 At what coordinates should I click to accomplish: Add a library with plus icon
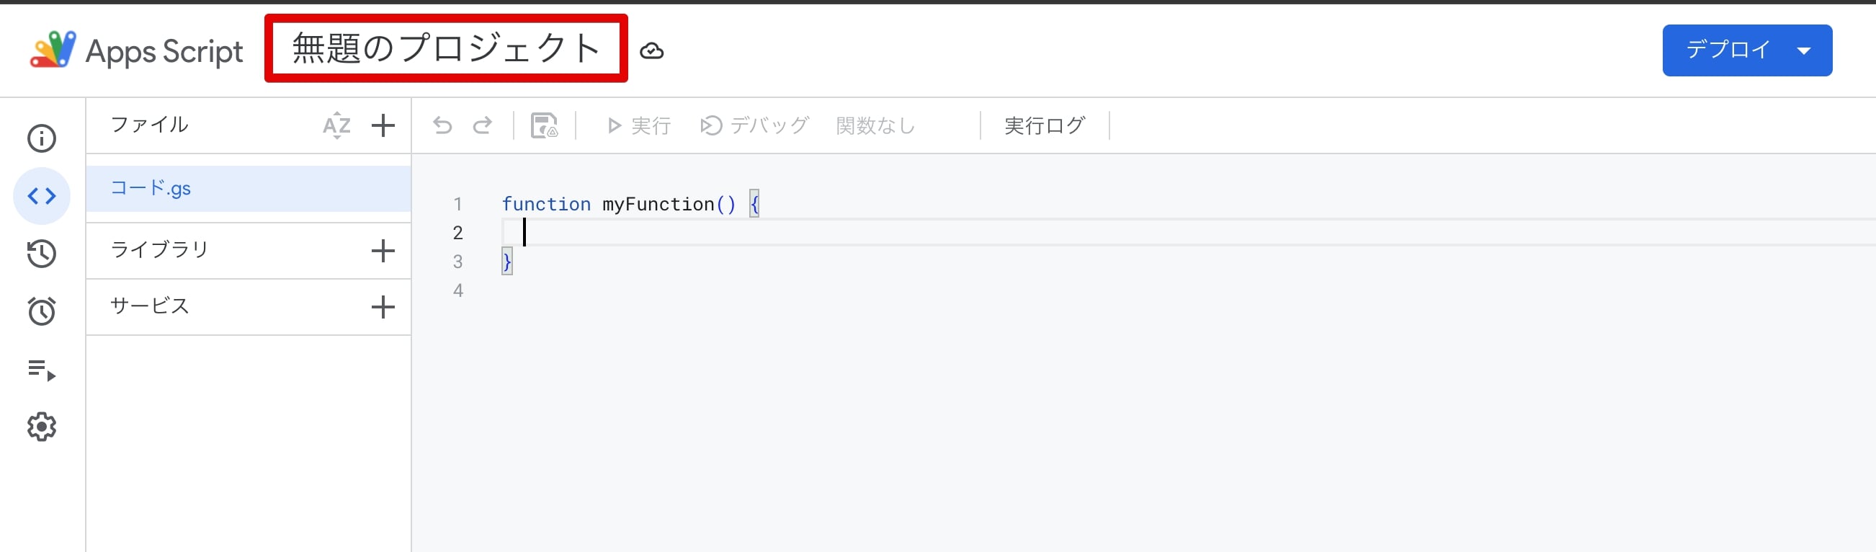point(383,251)
